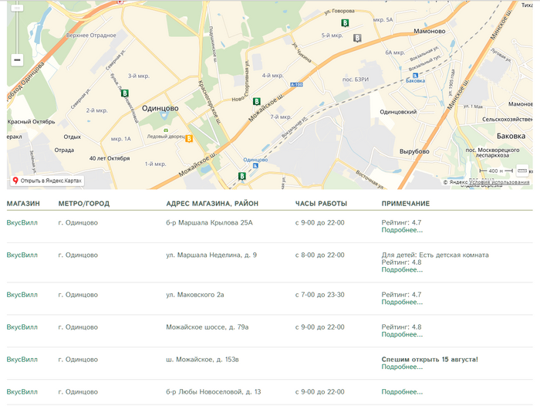Viewport: 540px width, 406px height.
Task: Open Яндекс terms of use link
Action: coord(499,182)
